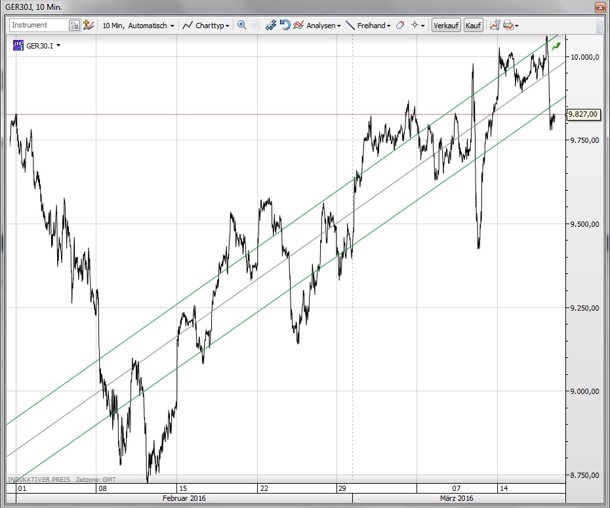This screenshot has height=508, width=610.
Task: Expand the print options dropdown
Action: (518, 26)
